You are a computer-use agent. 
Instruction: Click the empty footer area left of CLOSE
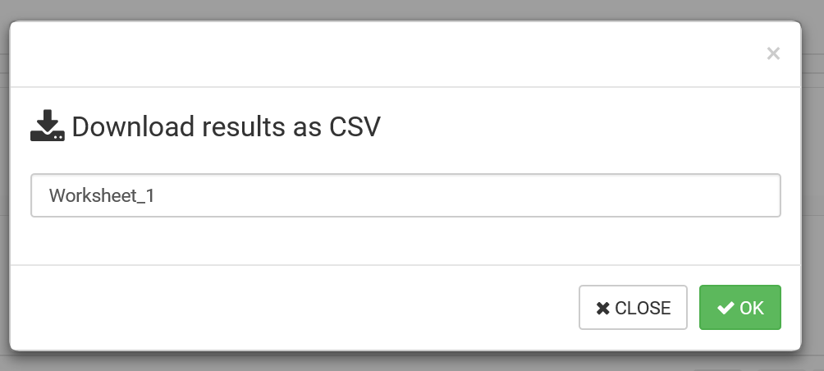[x=287, y=308]
